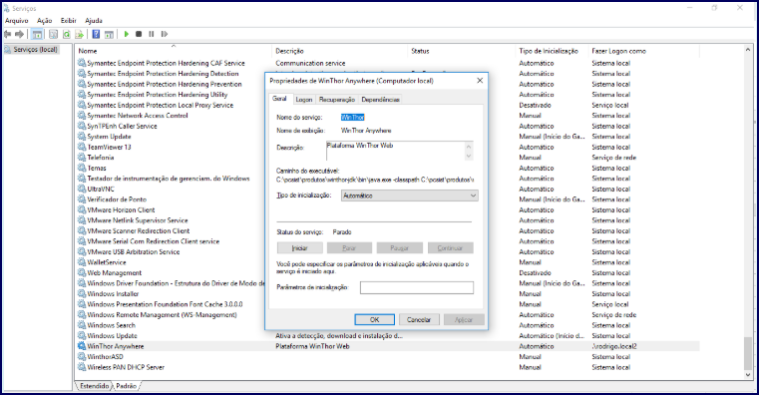The height and width of the screenshot is (395, 759).
Task: Click the gear icon of System Update
Action: pyautogui.click(x=82, y=137)
